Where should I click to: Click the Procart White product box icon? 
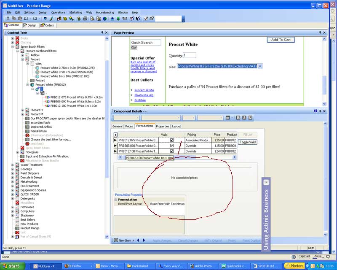pos(32,84)
